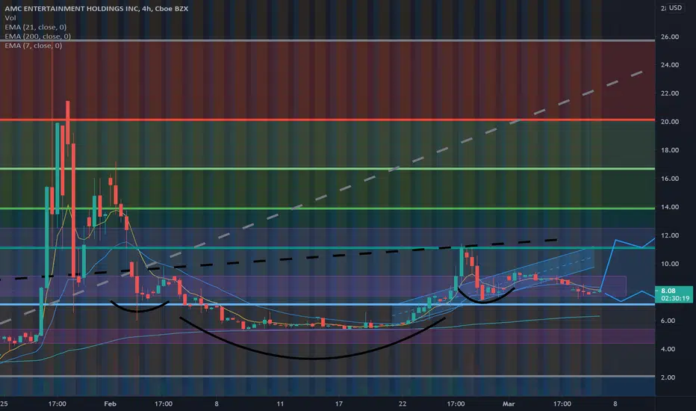Select the red horizontal line at 20.00

(327, 120)
